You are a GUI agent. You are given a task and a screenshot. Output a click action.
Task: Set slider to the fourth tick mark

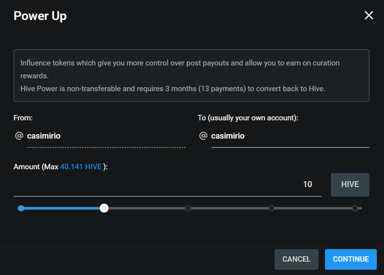click(x=271, y=208)
